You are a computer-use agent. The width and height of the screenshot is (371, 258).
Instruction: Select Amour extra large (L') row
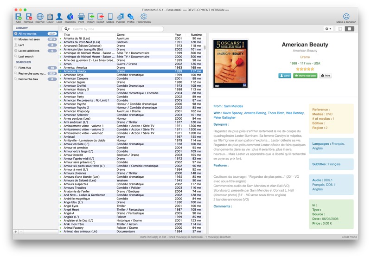pyautogui.click(x=131, y=151)
